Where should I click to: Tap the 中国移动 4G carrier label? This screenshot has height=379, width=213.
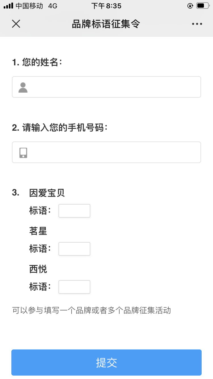click(x=36, y=6)
